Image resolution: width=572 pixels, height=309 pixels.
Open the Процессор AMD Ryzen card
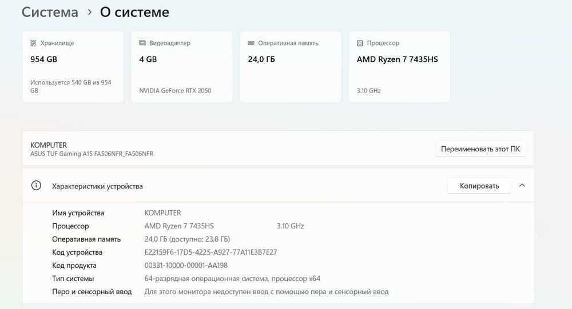point(399,66)
